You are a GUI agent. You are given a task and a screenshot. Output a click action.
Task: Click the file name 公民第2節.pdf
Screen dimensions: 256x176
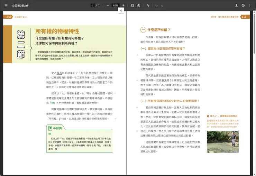(20, 6)
